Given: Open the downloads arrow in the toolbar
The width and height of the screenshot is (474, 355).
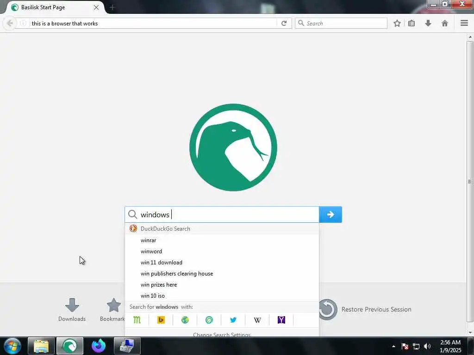Looking at the screenshot, I should [x=428, y=23].
